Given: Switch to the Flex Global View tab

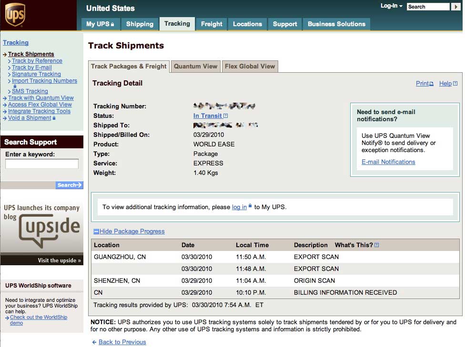Looking at the screenshot, I should pos(250,66).
